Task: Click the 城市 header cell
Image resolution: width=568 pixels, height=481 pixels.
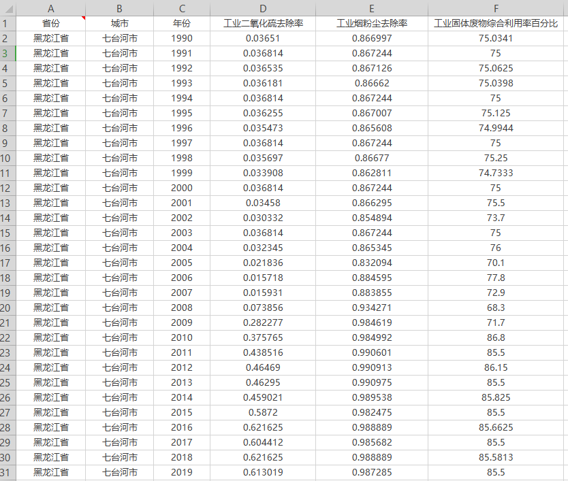Action: tap(120, 23)
